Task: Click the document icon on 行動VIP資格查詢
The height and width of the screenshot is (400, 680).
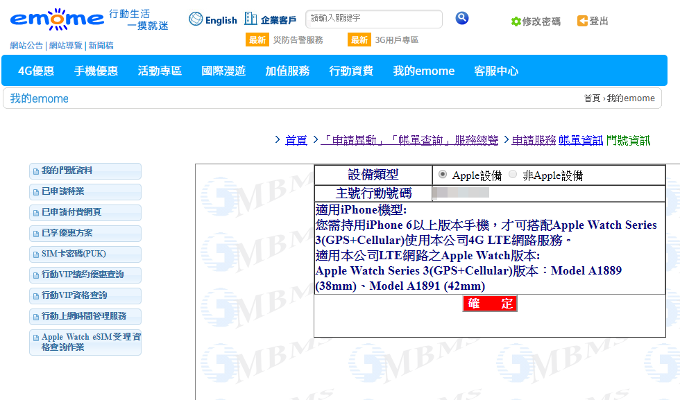Action: pos(36,297)
